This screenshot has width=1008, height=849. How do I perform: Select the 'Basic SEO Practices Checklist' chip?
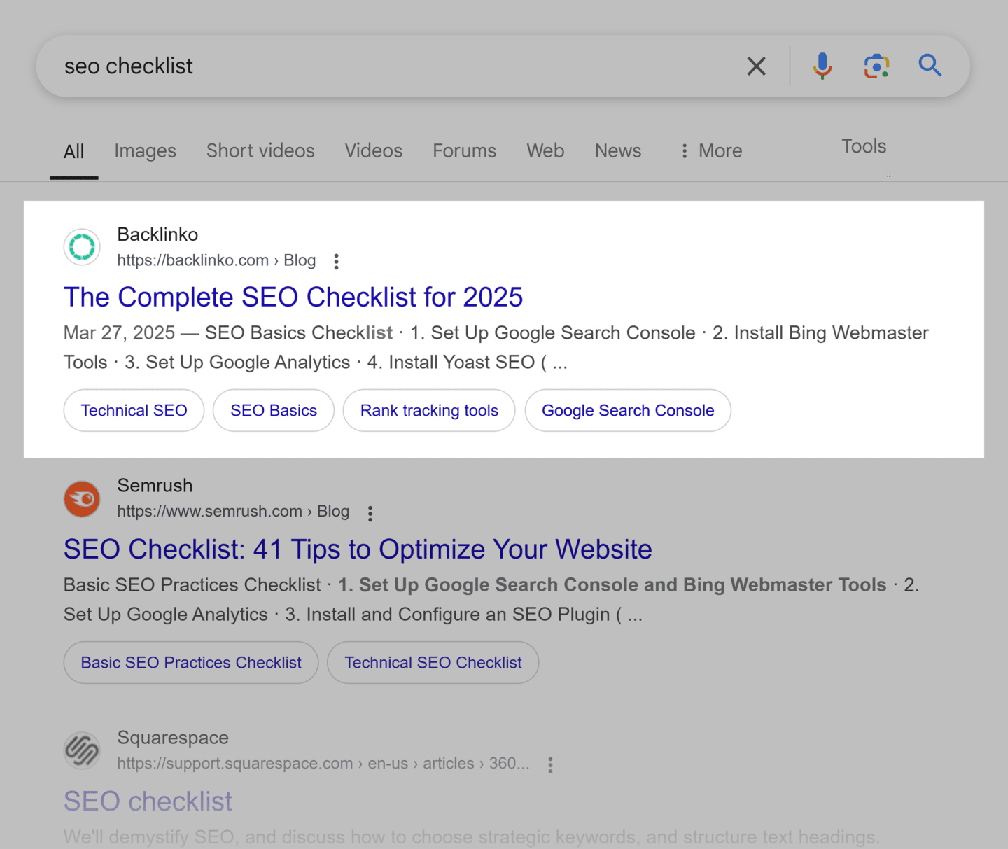[190, 662]
